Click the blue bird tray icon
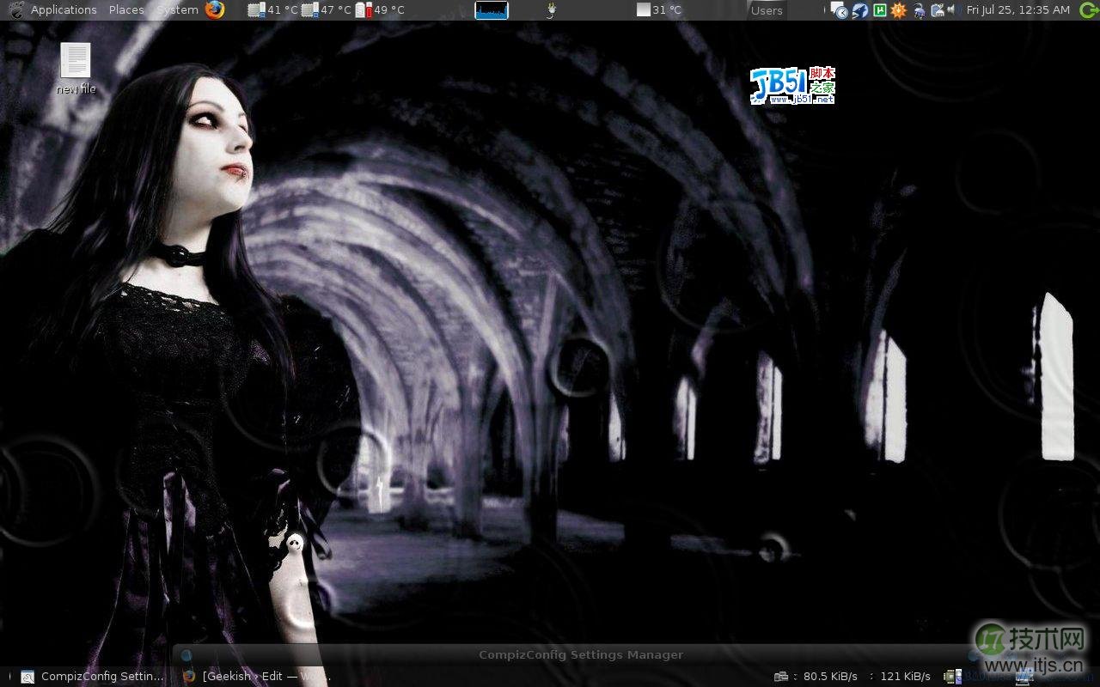Viewport: 1100px width, 687px height. coord(859,10)
